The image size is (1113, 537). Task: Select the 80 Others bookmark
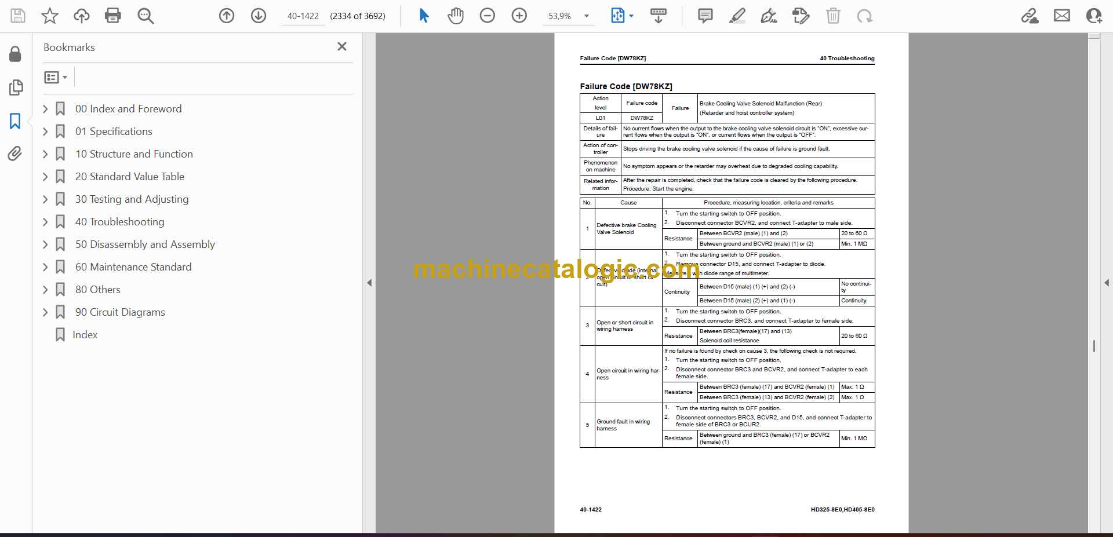98,290
